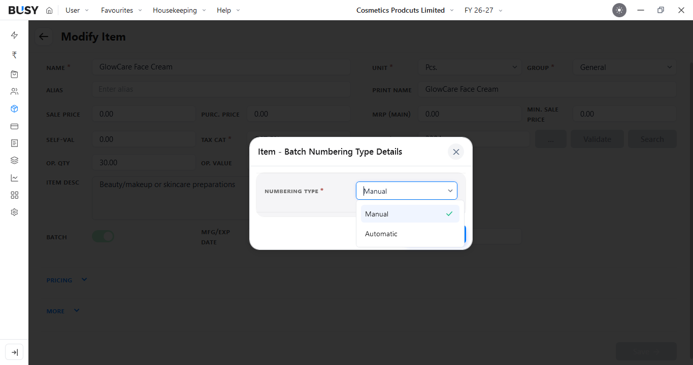Click the Alias input field
Screen dimensions: 693x365
(x=221, y=89)
